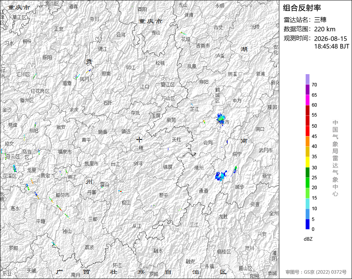
Task: Click the 凯里市 city label on map
Action: pyautogui.click(x=91, y=164)
